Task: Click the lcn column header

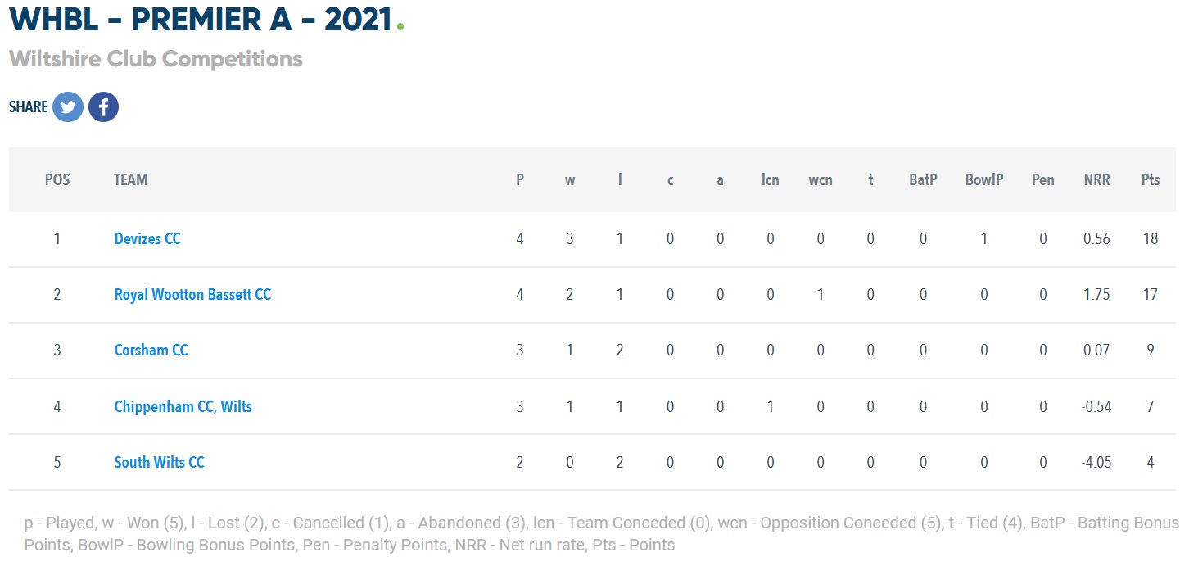Action: tap(771, 180)
